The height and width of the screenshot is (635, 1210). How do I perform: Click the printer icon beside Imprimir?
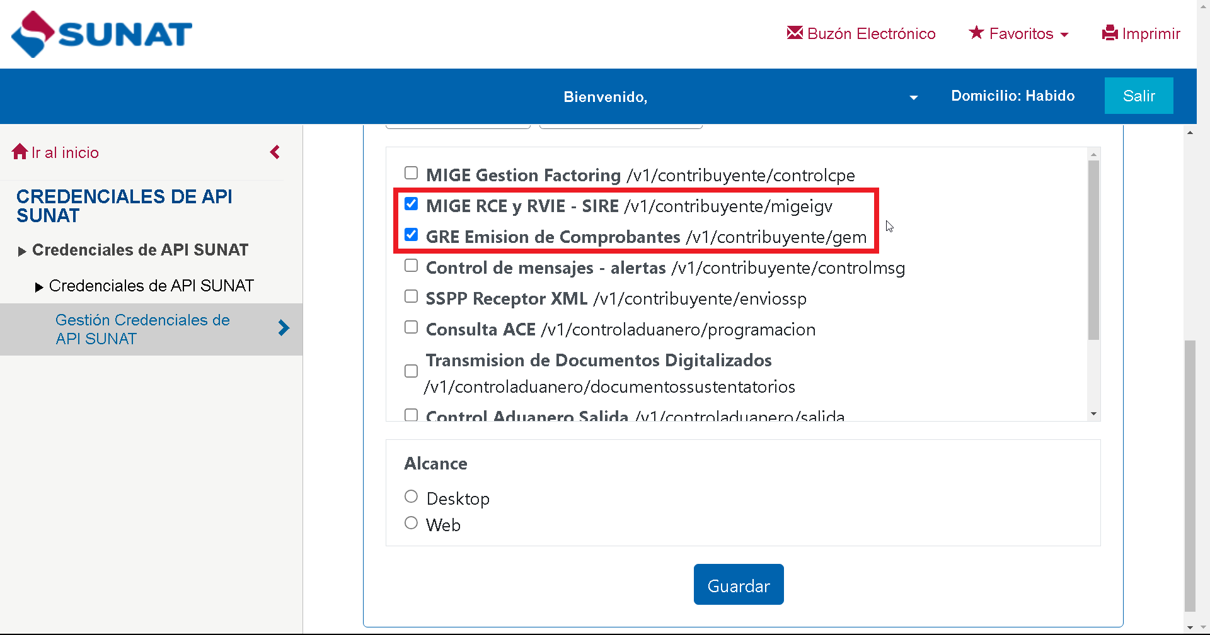(x=1110, y=33)
